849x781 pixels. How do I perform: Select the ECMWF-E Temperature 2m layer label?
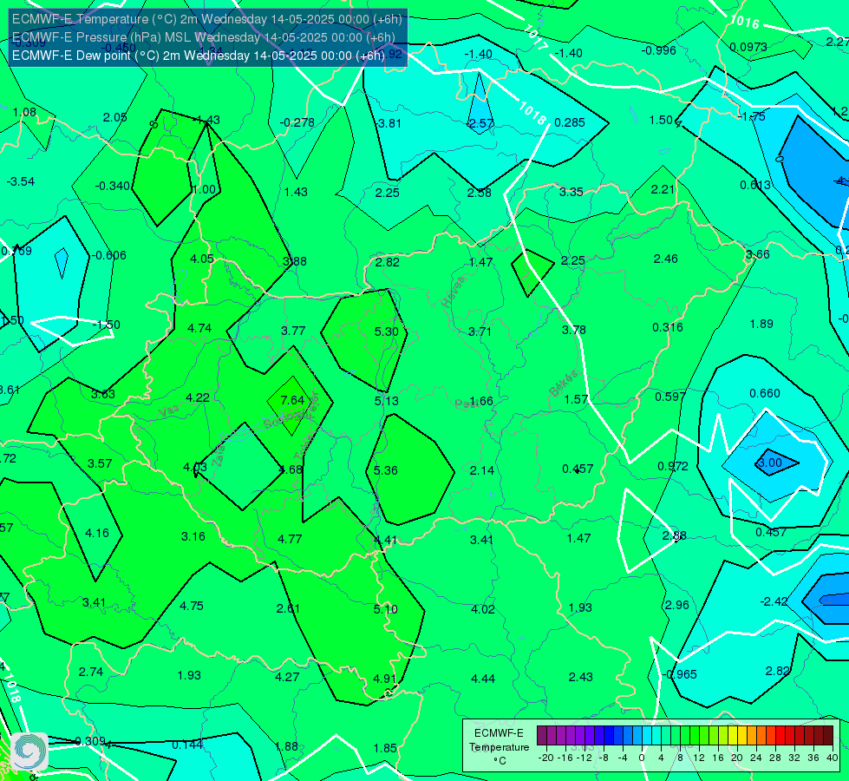pos(207,19)
